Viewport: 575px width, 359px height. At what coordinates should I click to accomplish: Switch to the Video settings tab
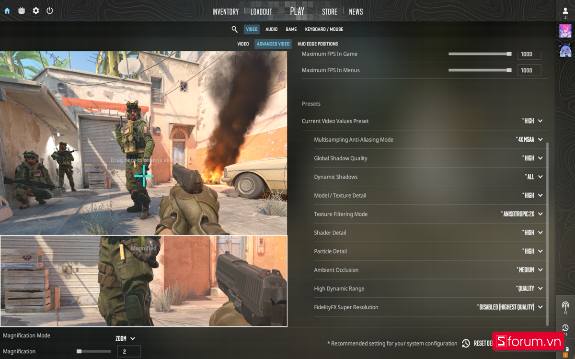(x=252, y=29)
